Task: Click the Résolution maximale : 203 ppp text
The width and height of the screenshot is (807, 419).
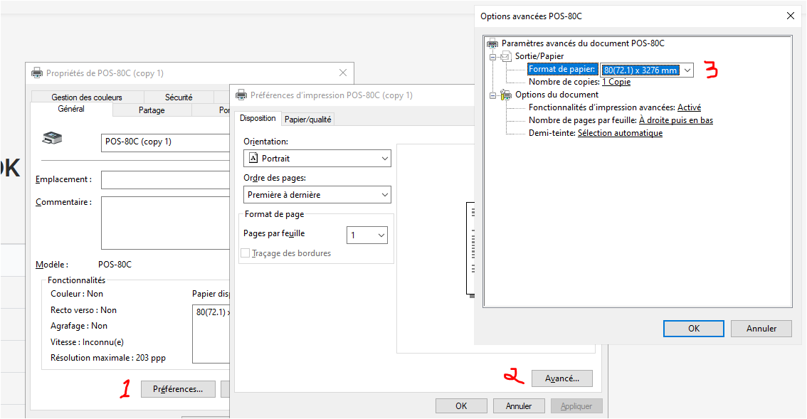Action: pos(108,358)
